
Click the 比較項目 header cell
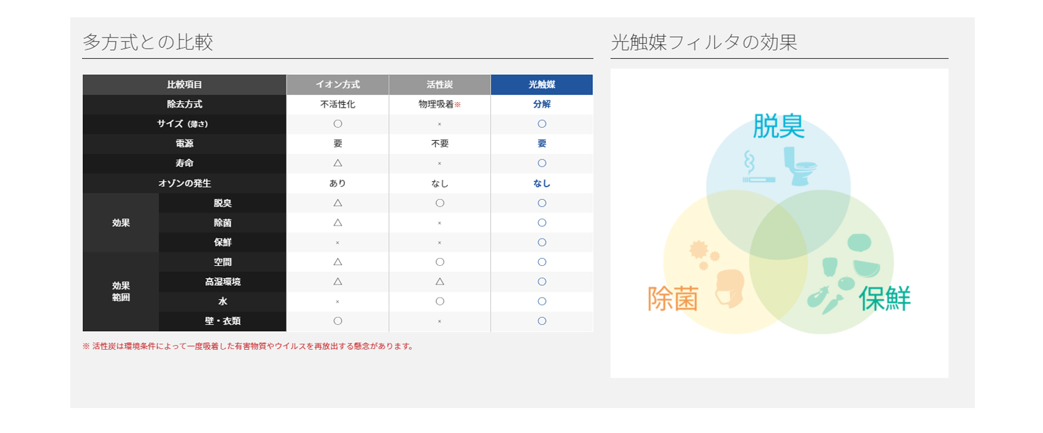coord(184,85)
